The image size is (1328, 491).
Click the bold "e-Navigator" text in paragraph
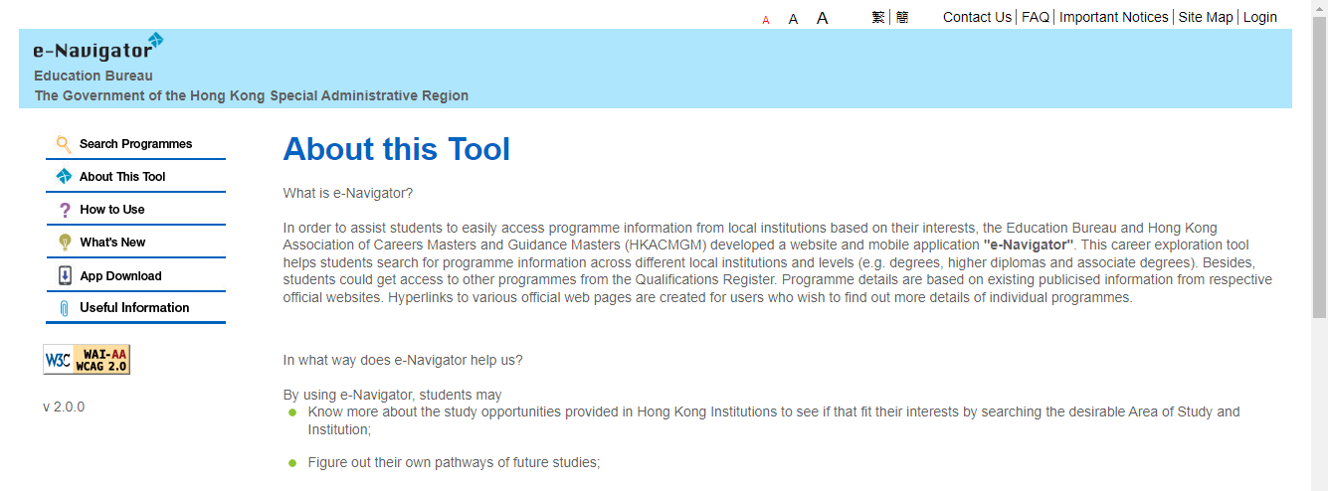pos(1029,245)
